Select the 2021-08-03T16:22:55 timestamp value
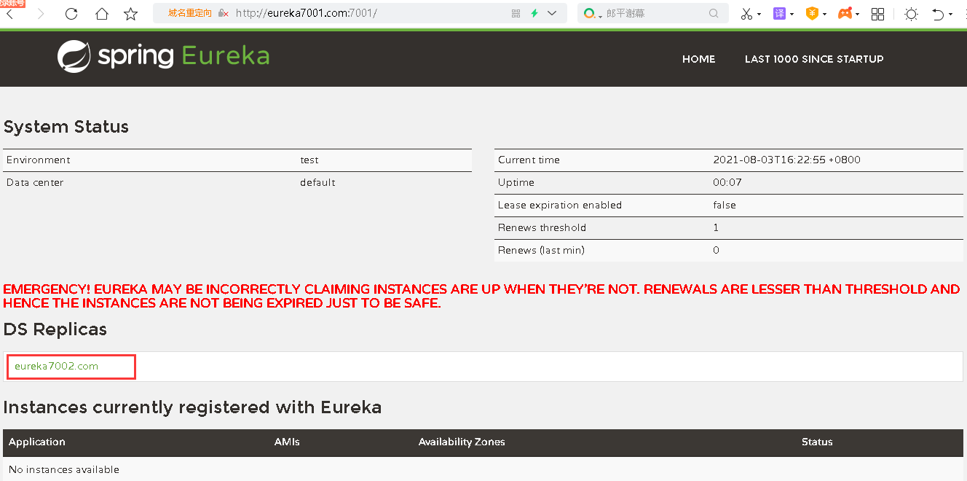967x481 pixels. [x=786, y=160]
